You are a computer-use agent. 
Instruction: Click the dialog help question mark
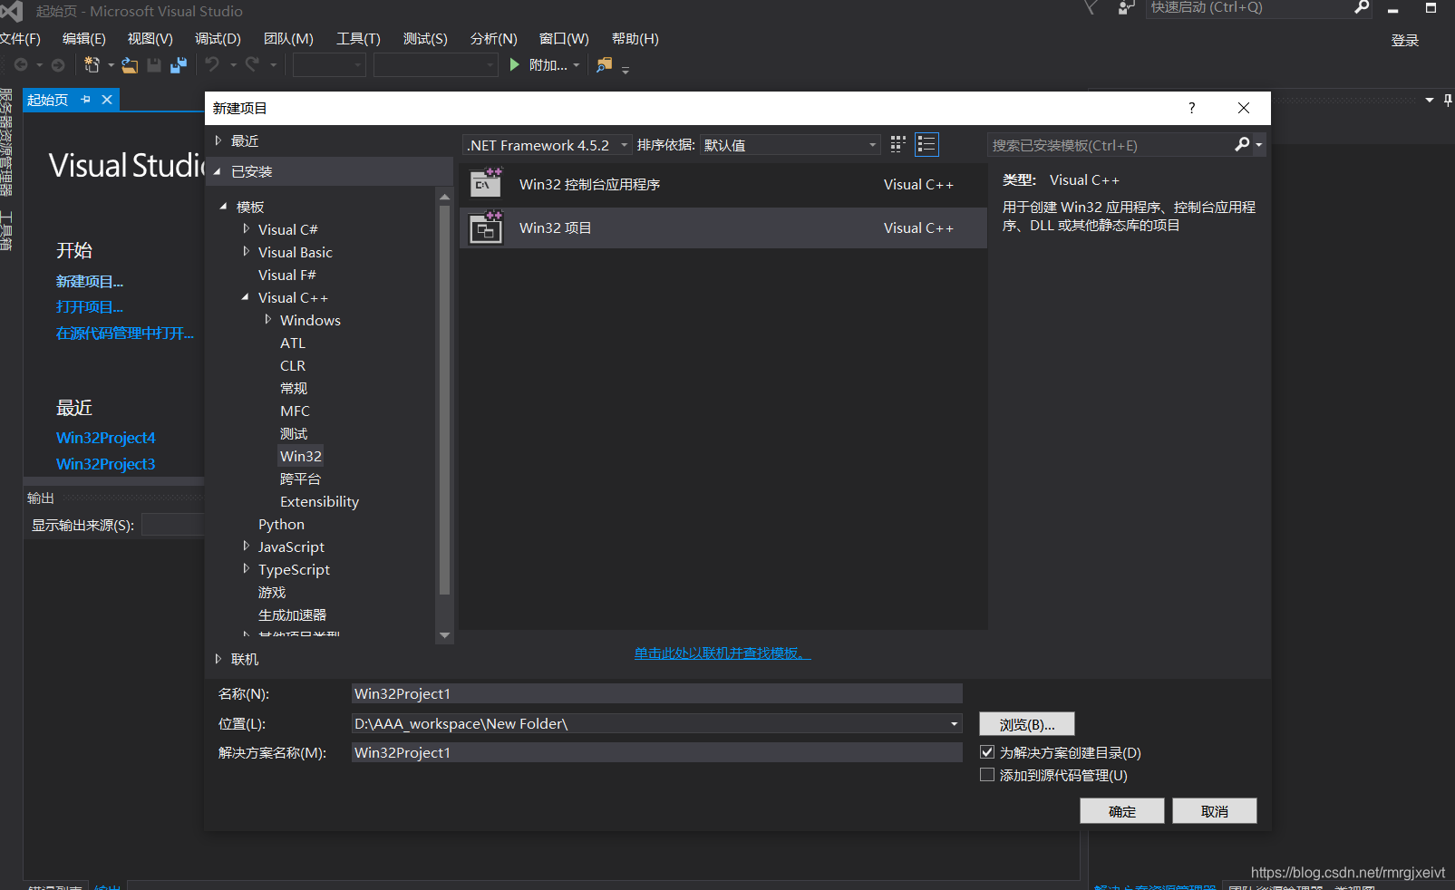(1192, 108)
